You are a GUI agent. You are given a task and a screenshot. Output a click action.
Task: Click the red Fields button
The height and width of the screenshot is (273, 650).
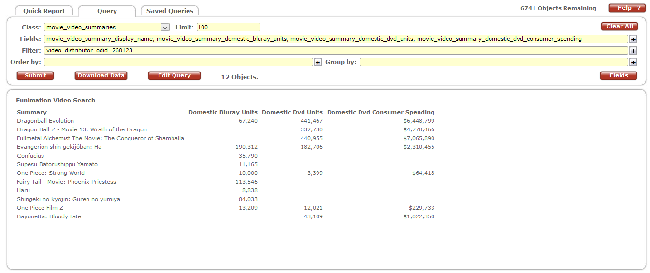coord(618,75)
